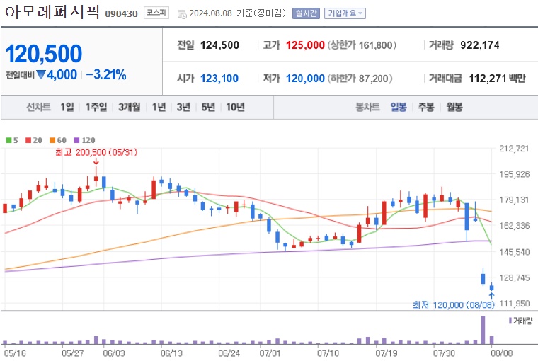Click the orange 60-day moving average swatch
The height and width of the screenshot is (361, 538).
[52, 140]
